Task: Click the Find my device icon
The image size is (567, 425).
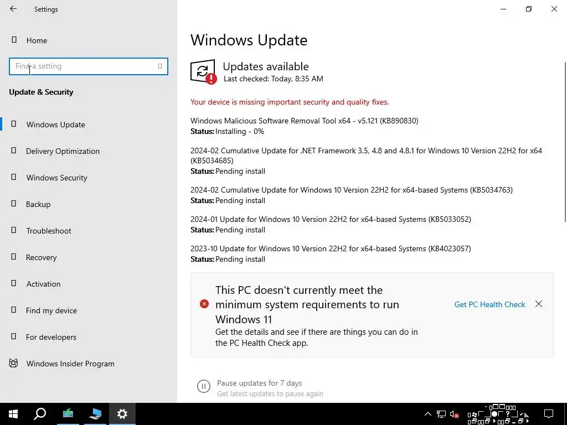Action: pyautogui.click(x=14, y=310)
